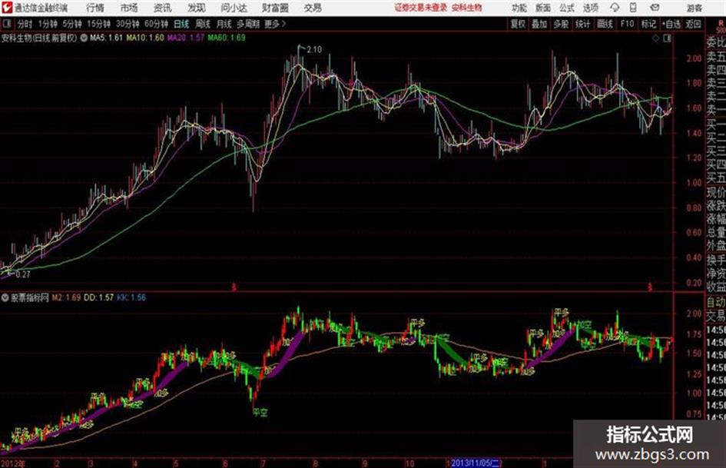Click the sidebar panel icon above price axis

tap(667, 38)
